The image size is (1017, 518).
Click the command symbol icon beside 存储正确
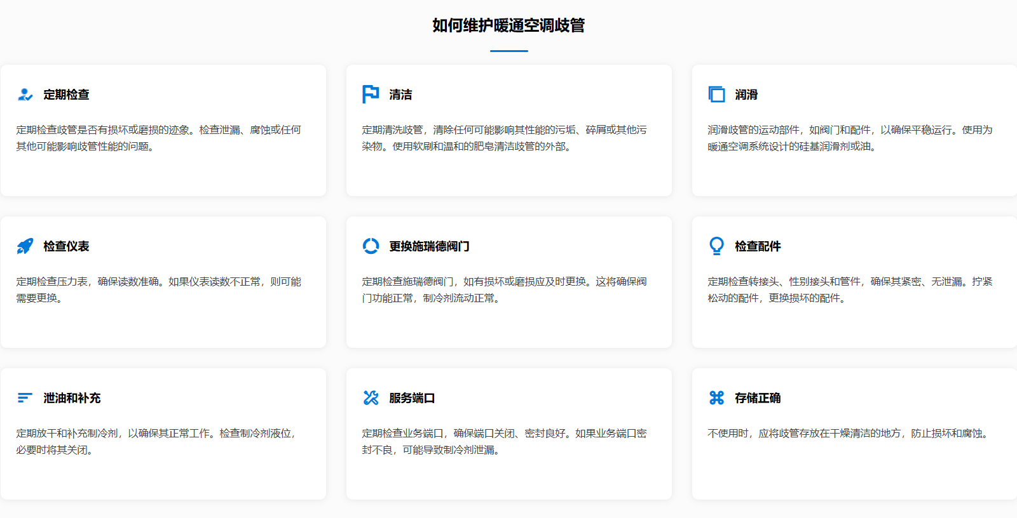716,398
